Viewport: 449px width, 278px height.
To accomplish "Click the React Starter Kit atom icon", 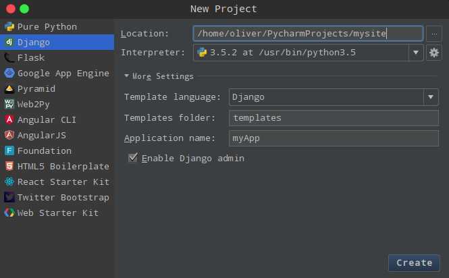I will click(x=9, y=182).
